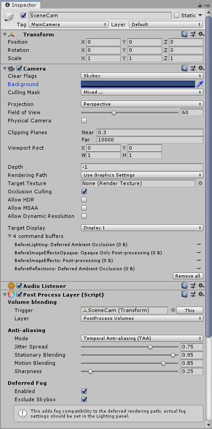The image size is (212, 429).
Task: Collapse the Camera component foldout
Action: [5, 68]
